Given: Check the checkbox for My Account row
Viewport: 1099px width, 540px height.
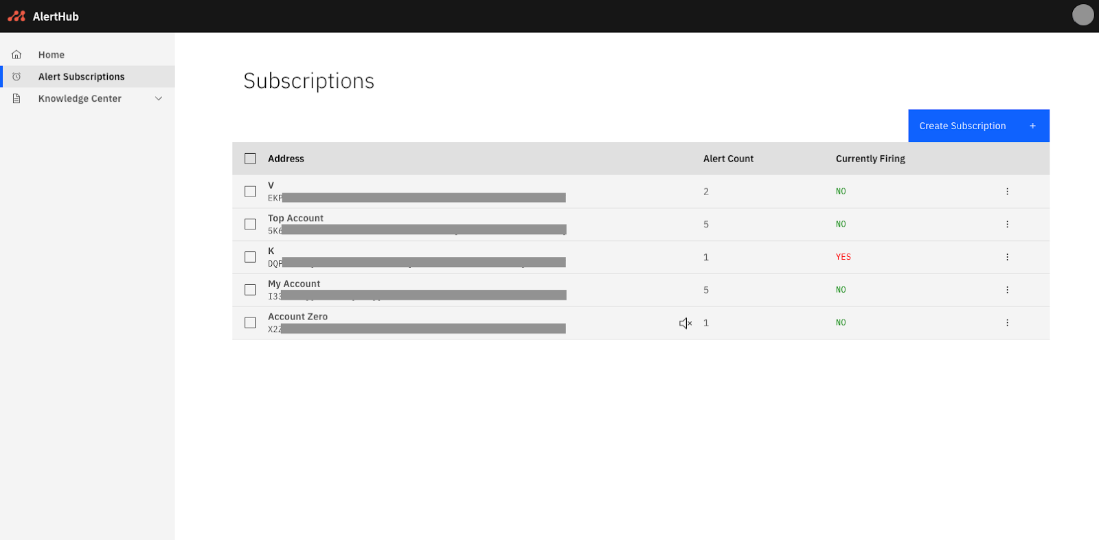Looking at the screenshot, I should [x=249, y=290].
